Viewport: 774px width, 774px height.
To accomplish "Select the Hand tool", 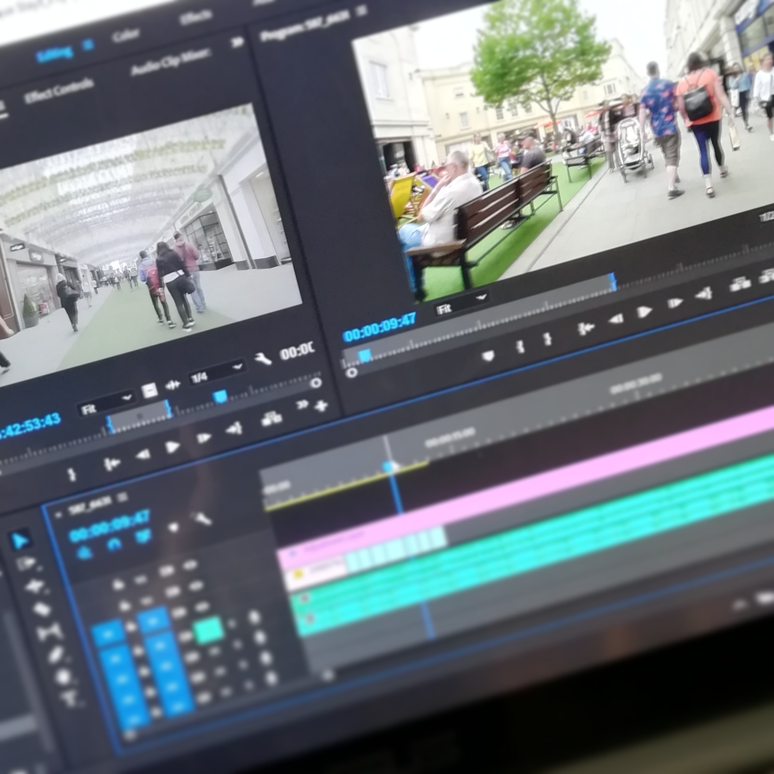I will (63, 677).
